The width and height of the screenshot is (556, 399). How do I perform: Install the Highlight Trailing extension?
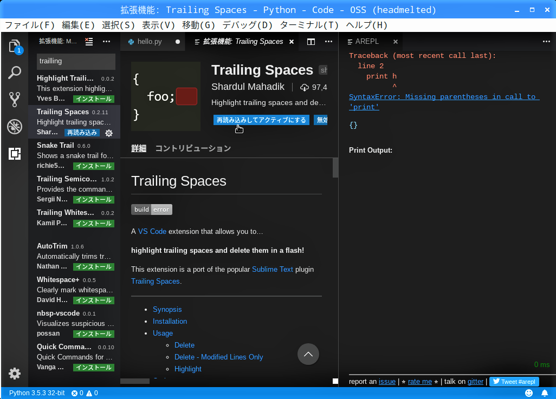(x=94, y=99)
